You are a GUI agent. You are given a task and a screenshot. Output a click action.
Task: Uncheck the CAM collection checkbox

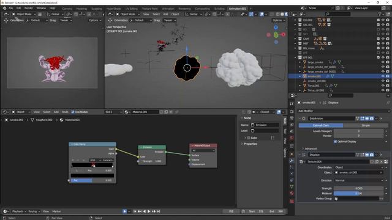pyautogui.click(x=379, y=39)
